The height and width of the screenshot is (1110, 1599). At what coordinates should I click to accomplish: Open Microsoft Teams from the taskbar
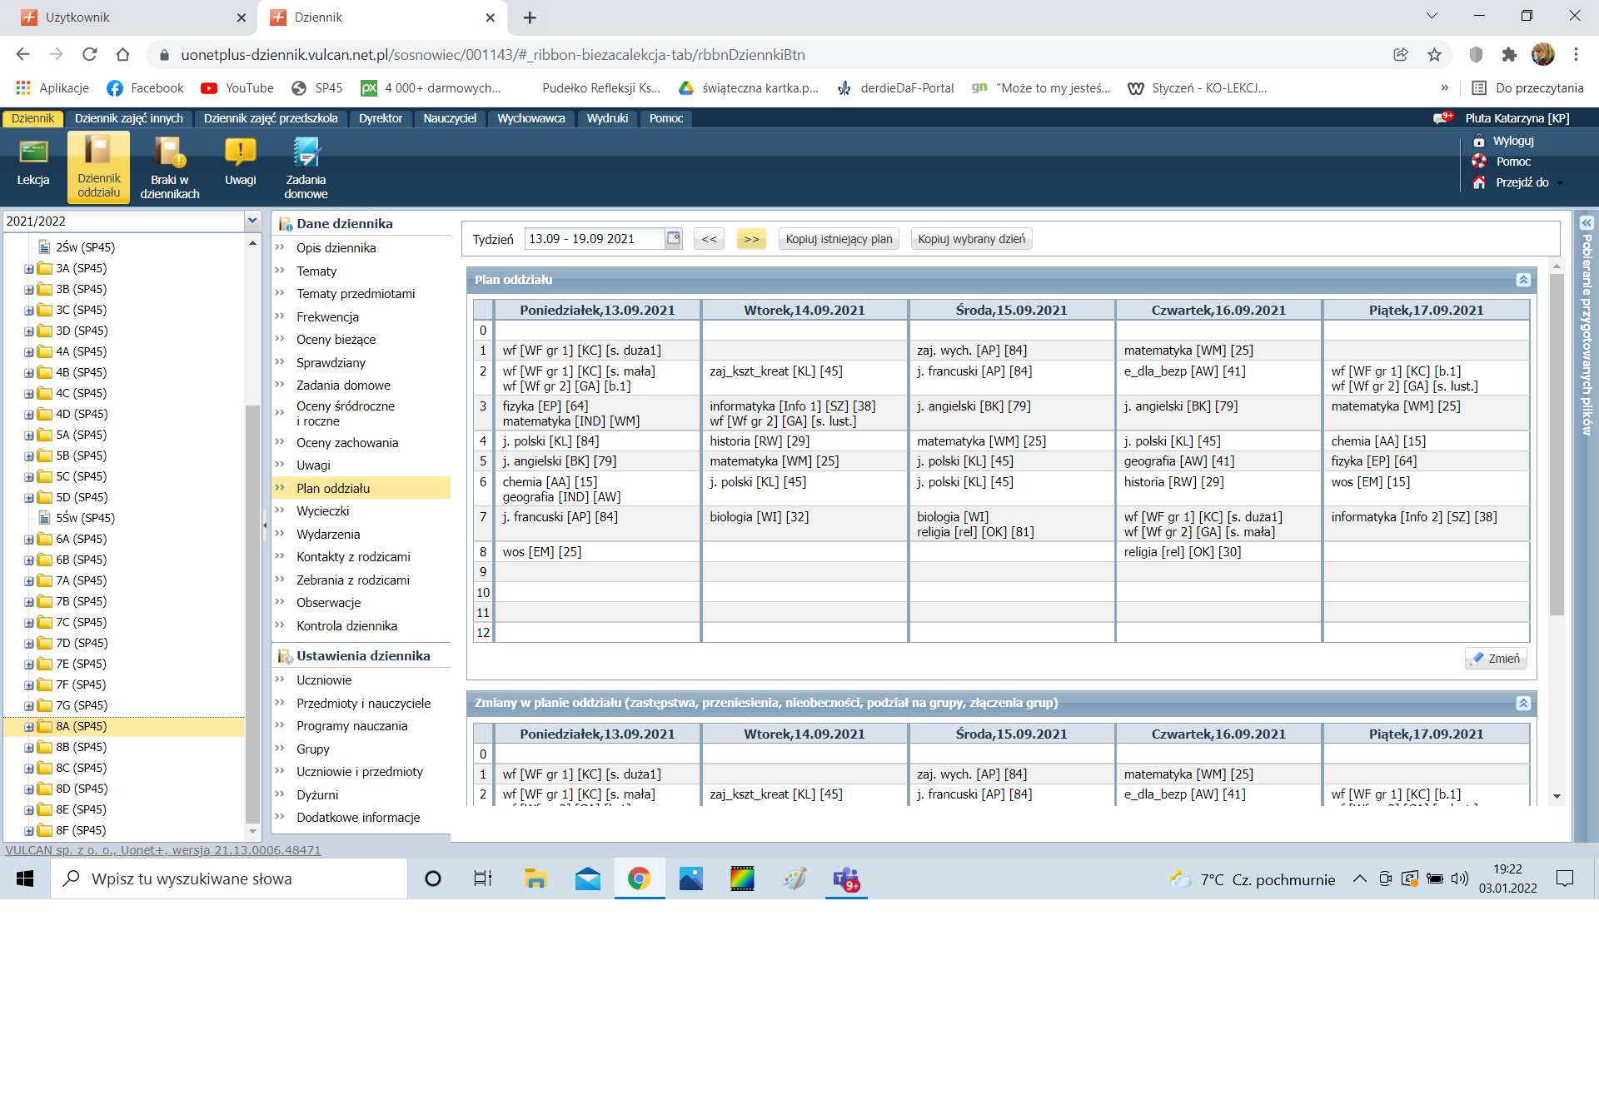846,879
